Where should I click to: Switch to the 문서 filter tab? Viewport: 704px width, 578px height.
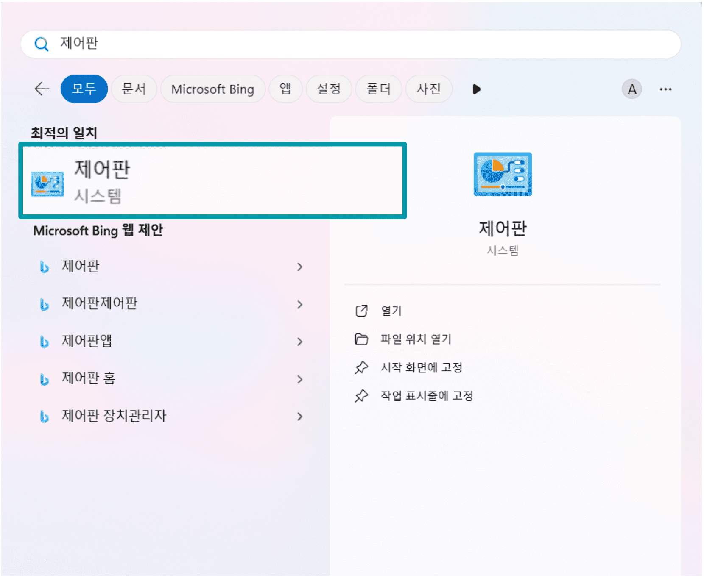[134, 89]
